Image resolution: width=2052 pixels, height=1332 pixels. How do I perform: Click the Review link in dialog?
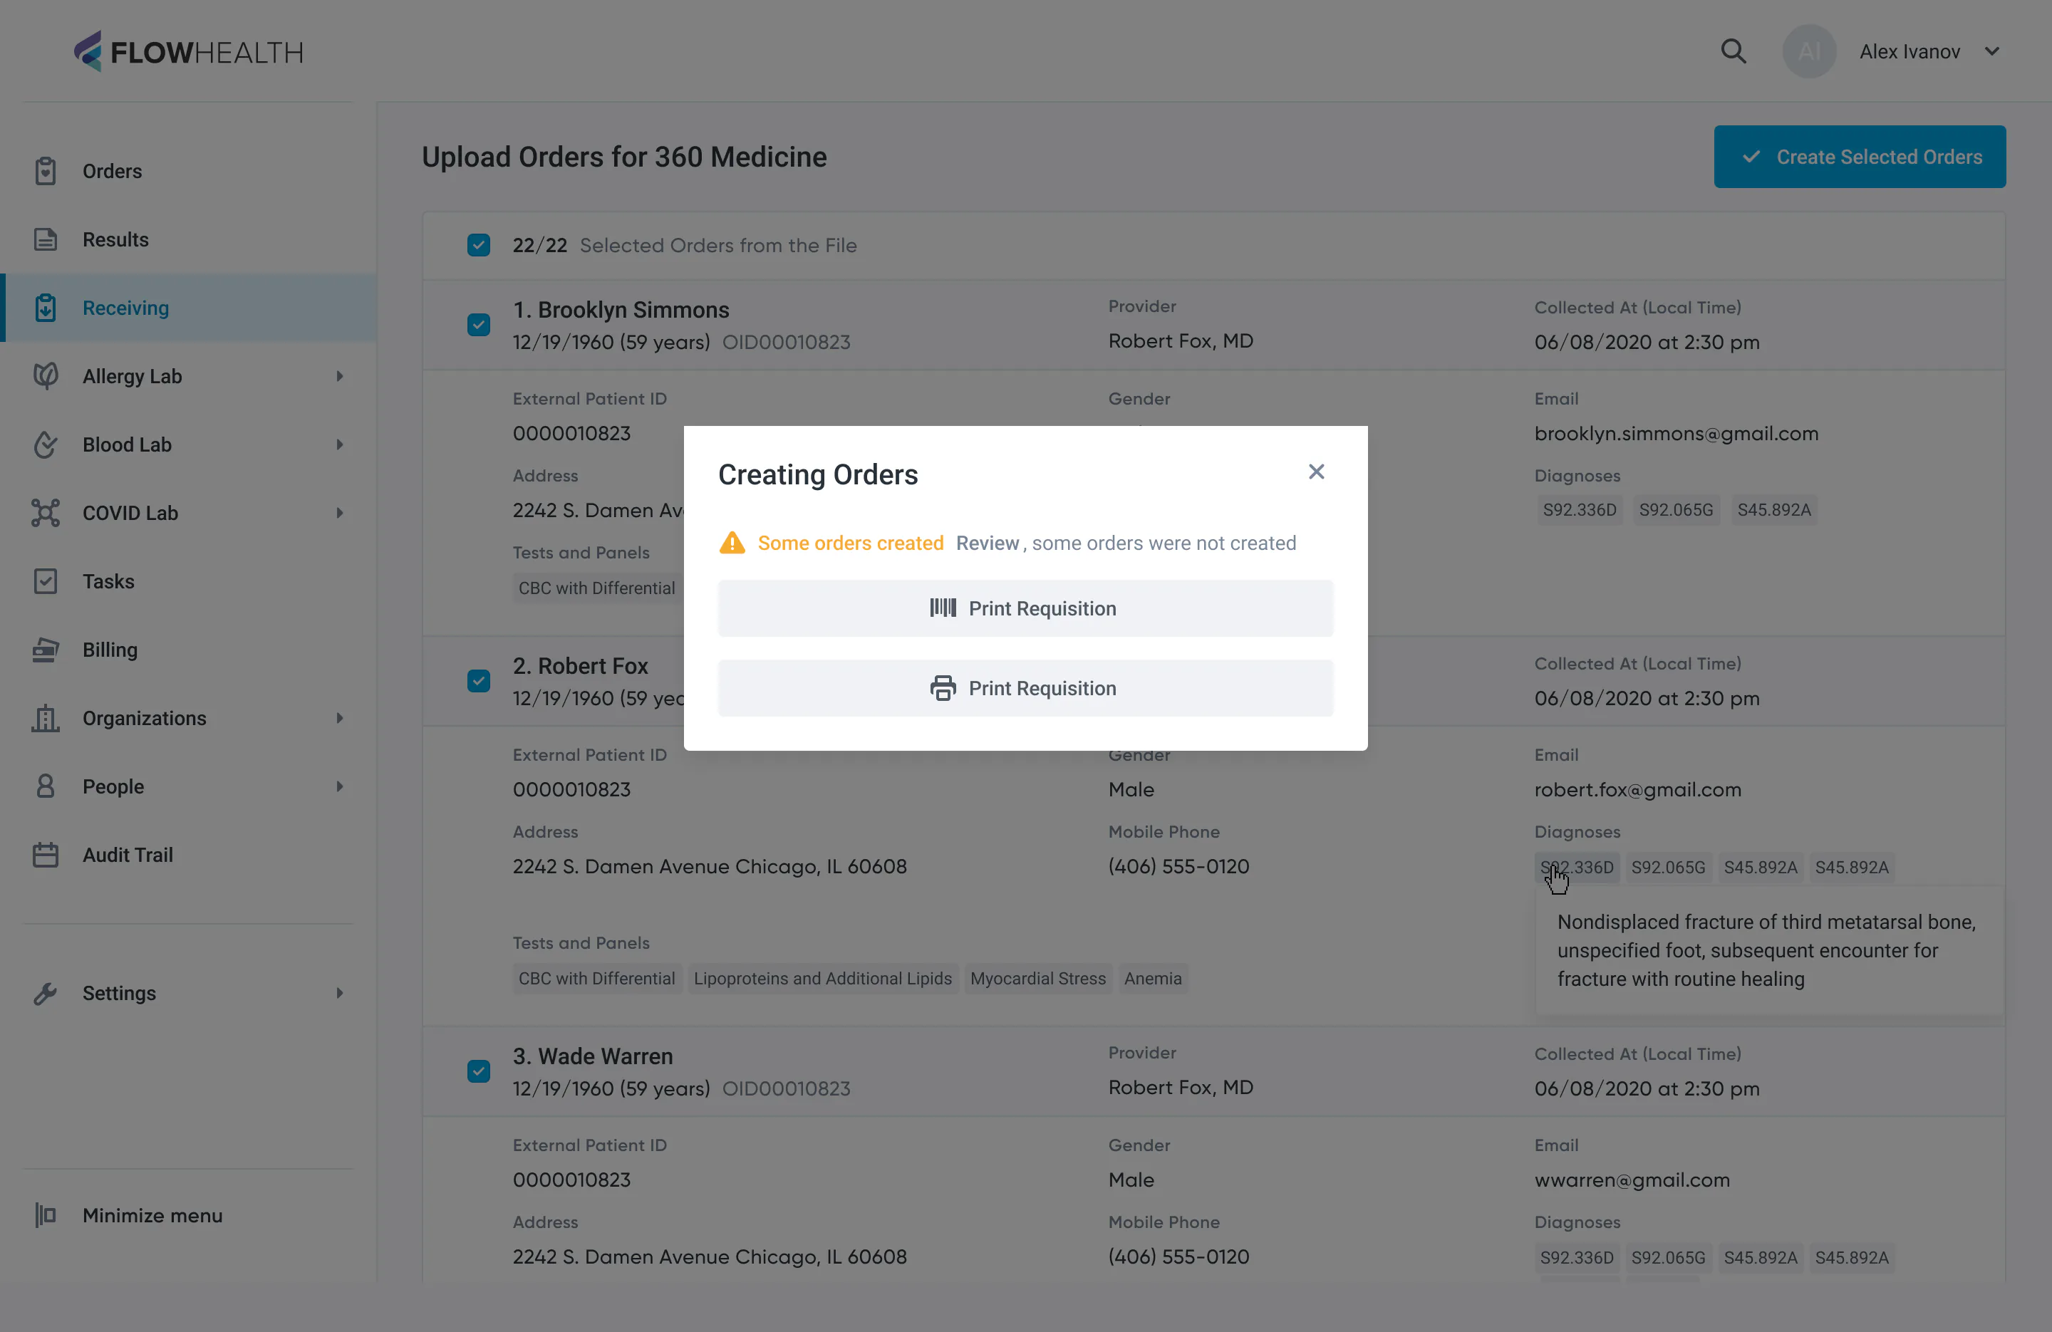[988, 543]
